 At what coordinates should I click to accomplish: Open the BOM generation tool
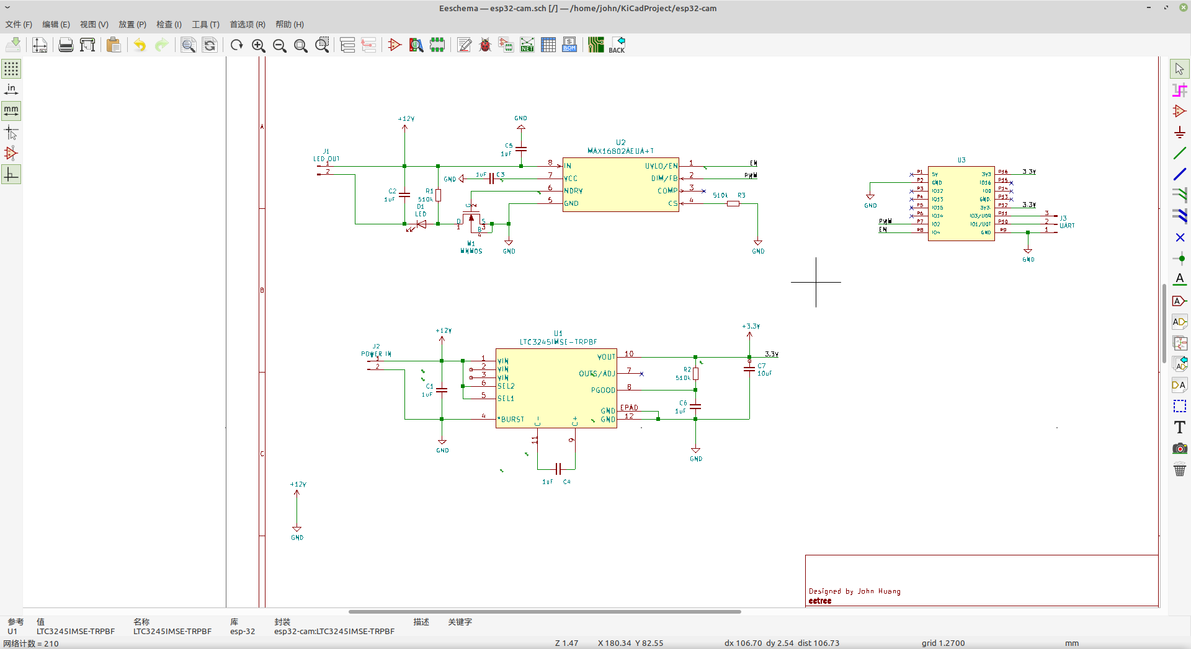tap(569, 45)
